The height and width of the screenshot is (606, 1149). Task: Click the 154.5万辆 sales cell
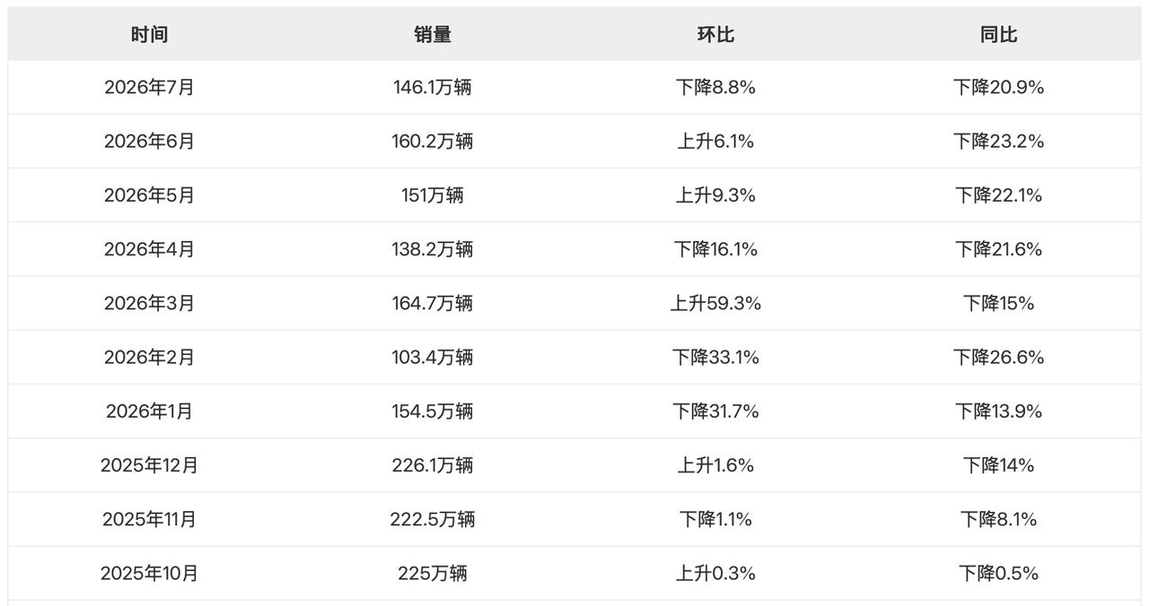433,411
